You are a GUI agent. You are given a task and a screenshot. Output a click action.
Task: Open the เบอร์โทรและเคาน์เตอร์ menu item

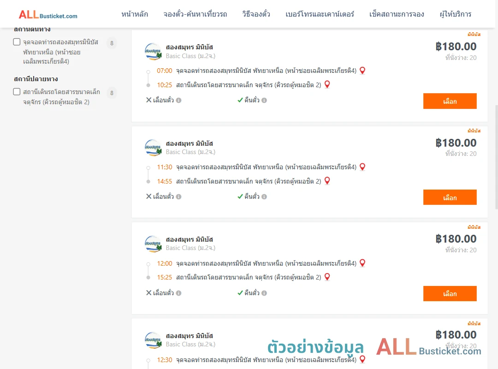[320, 14]
